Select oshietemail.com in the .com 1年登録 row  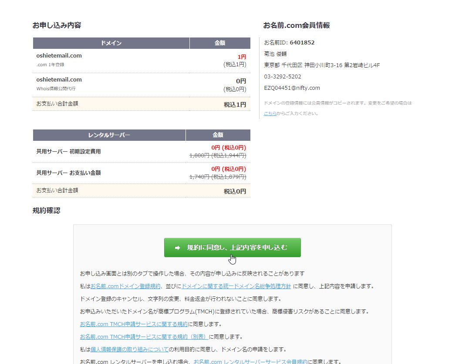tap(59, 55)
